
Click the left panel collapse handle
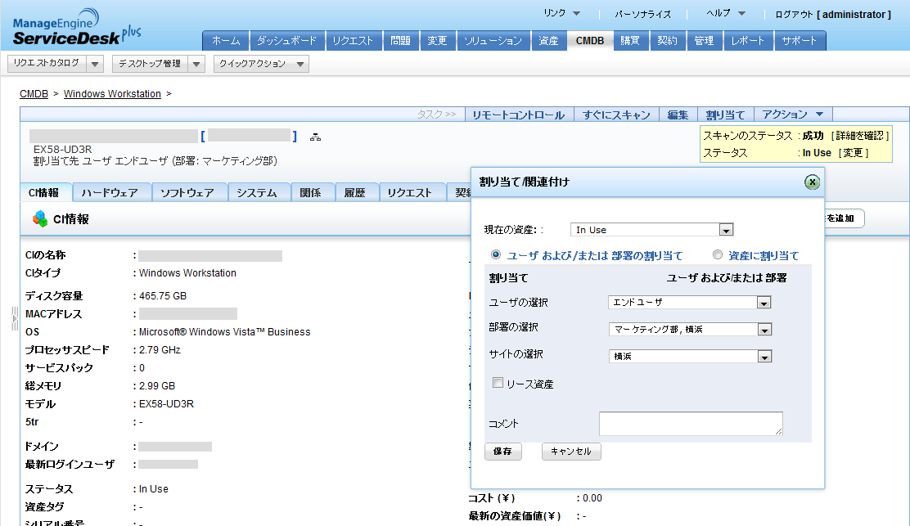15,319
